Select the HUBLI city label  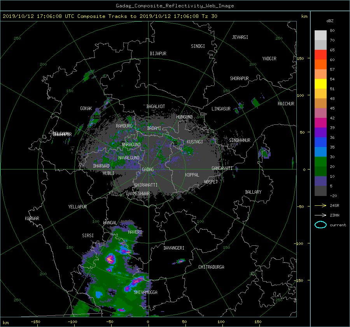tap(108, 173)
